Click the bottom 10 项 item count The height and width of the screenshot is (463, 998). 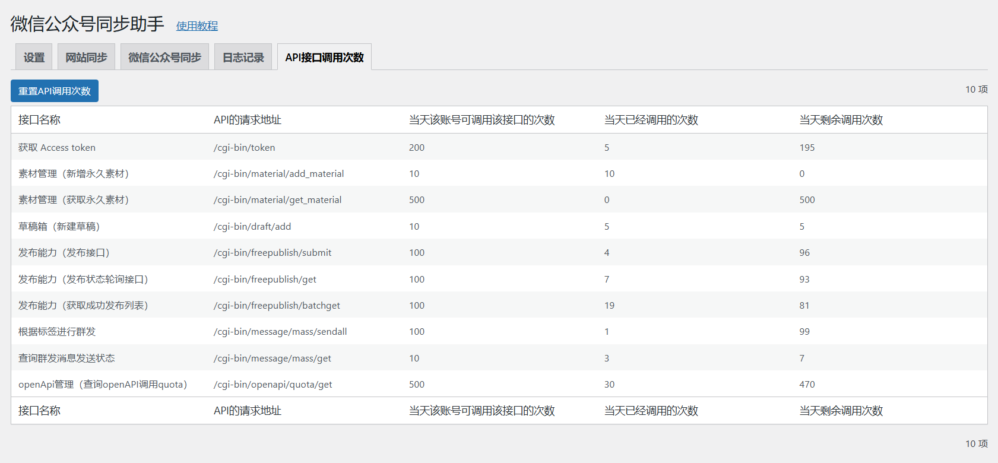pos(976,443)
